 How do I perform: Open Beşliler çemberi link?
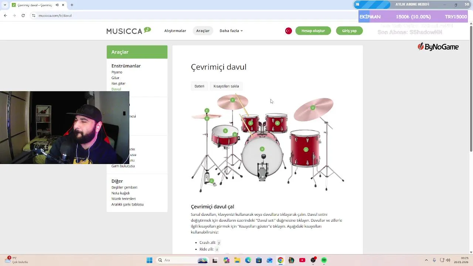point(124,187)
